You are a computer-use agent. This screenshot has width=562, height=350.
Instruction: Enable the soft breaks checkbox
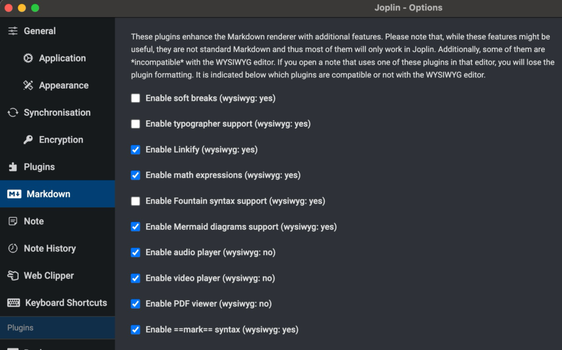coord(136,99)
